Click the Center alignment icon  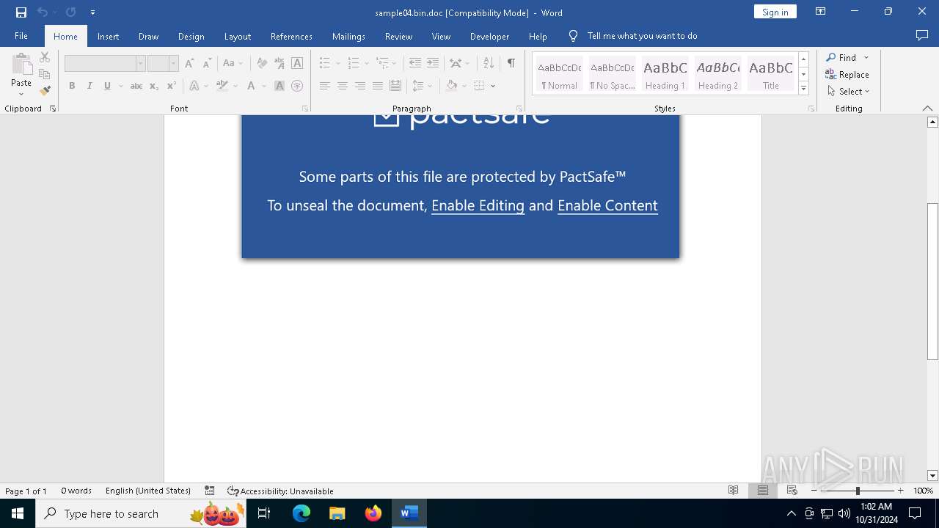pos(342,86)
